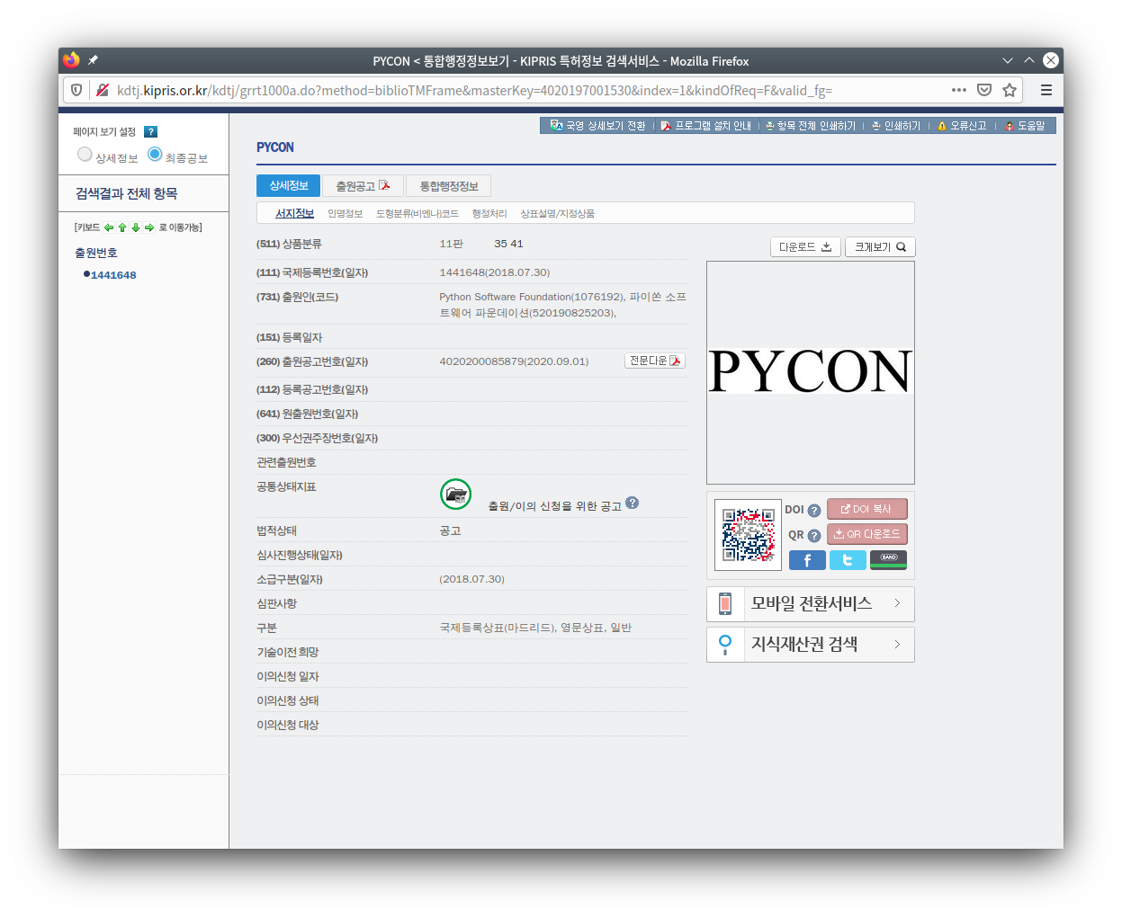
Task: Click the 국영 상세보기 전환 translate icon
Action: click(x=556, y=126)
